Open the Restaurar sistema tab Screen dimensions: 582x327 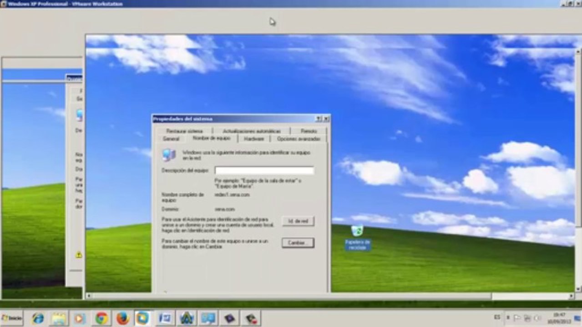click(184, 131)
